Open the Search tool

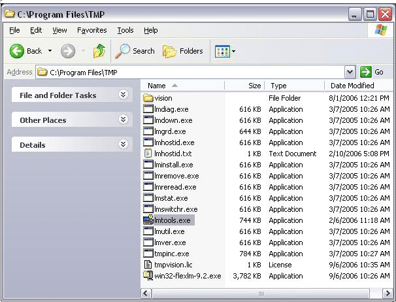coord(135,51)
